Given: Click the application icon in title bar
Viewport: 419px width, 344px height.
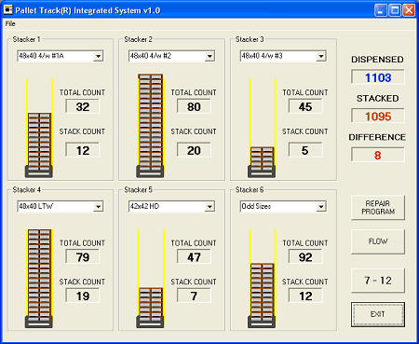Looking at the screenshot, I should pyautogui.click(x=7, y=10).
